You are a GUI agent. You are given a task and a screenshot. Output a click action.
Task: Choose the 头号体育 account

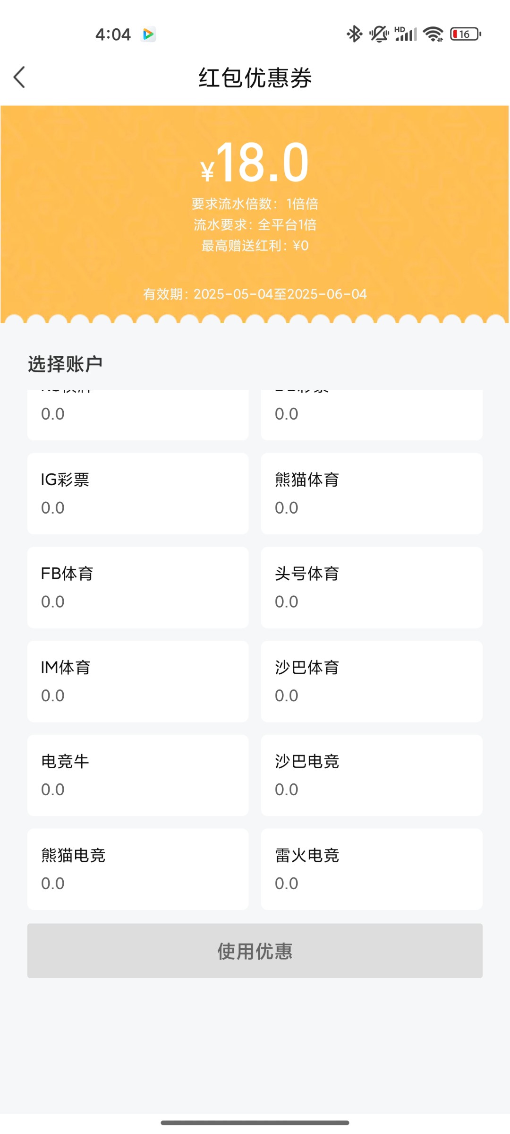(x=372, y=587)
